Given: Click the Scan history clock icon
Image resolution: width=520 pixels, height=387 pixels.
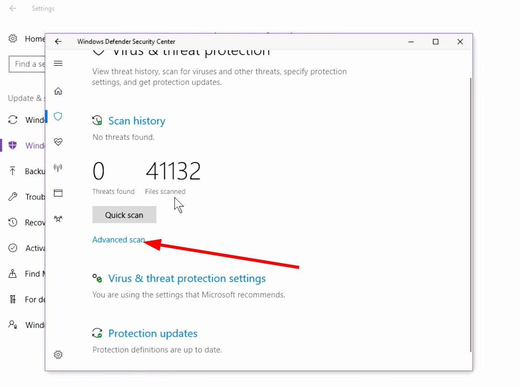Looking at the screenshot, I should point(97,121).
